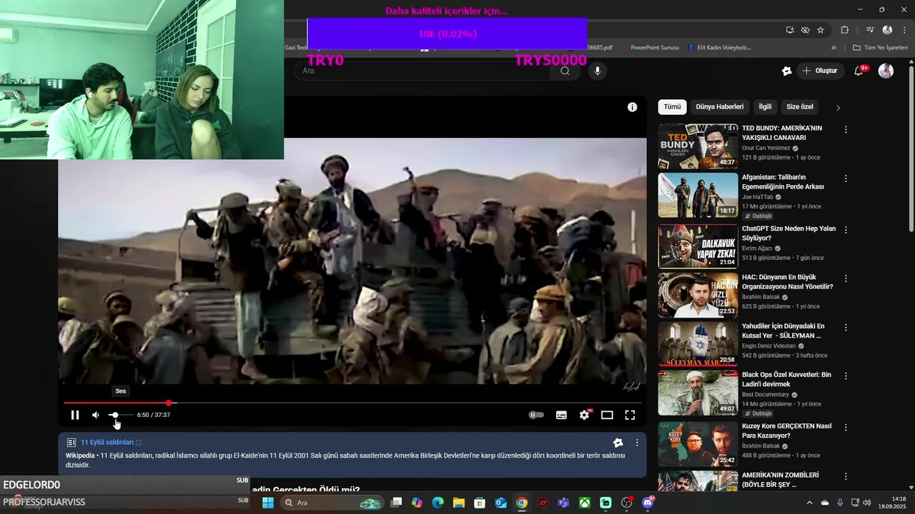Open the Windows Start menu
Image resolution: width=915 pixels, height=514 pixels.
click(x=268, y=503)
